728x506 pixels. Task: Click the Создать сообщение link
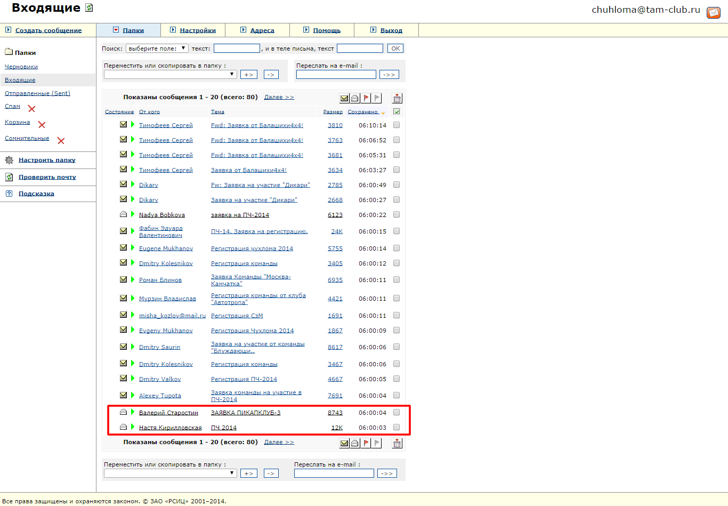(48, 30)
